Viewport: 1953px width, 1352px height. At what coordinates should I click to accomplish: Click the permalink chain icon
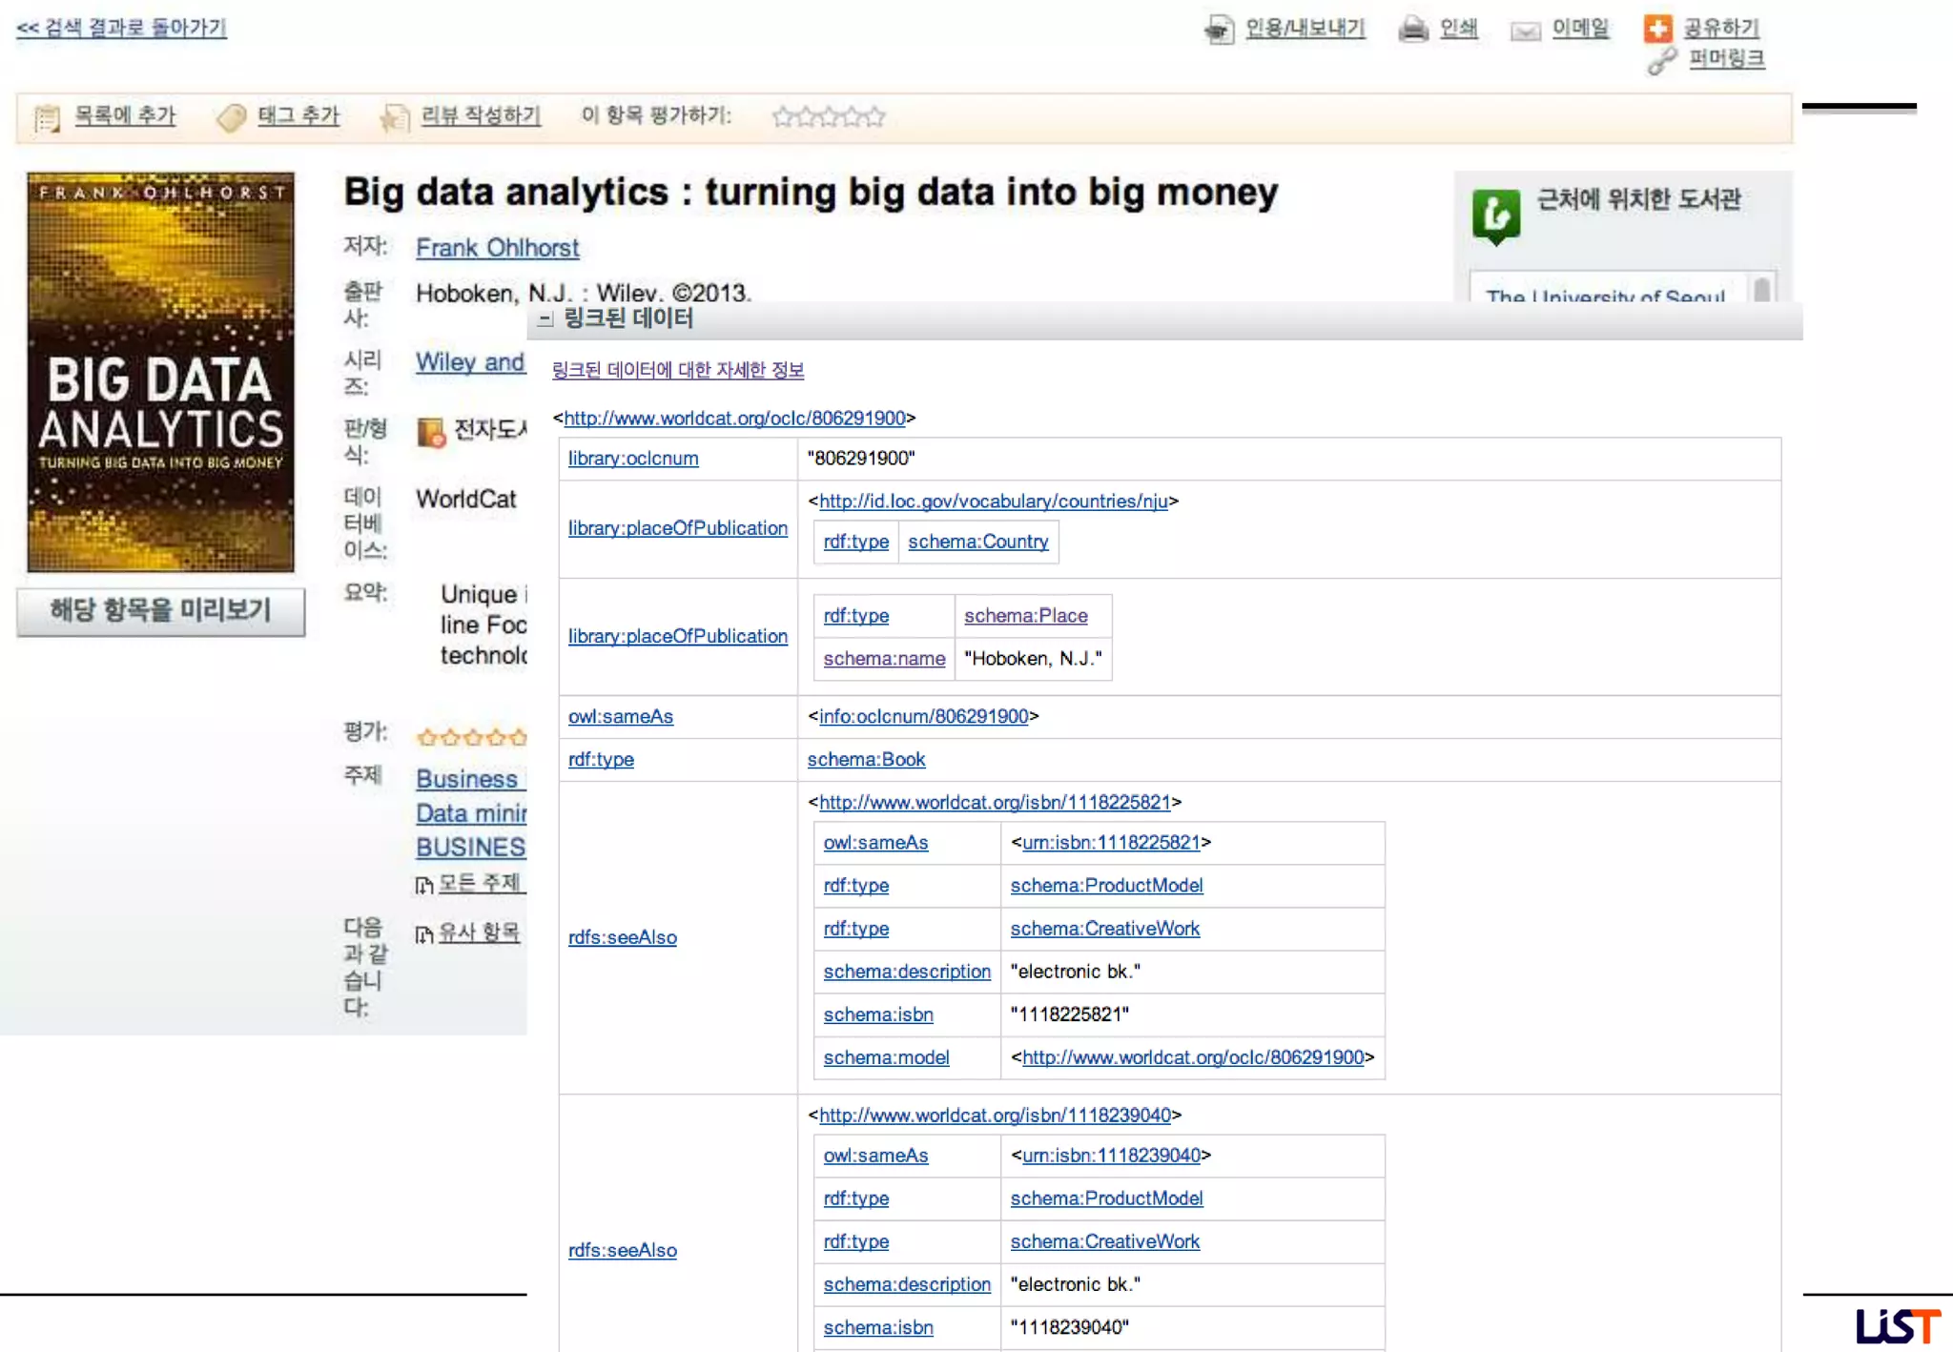[1662, 61]
